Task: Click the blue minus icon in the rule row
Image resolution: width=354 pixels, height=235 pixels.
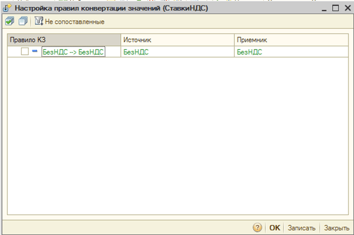Action: click(x=34, y=52)
